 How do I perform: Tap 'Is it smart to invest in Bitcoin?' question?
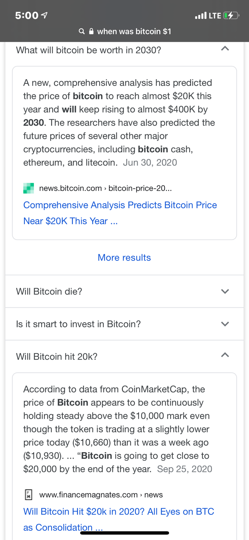click(78, 324)
